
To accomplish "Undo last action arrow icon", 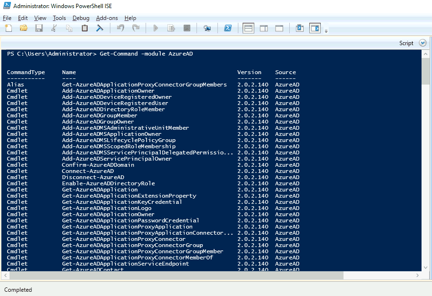I will 120,28.
